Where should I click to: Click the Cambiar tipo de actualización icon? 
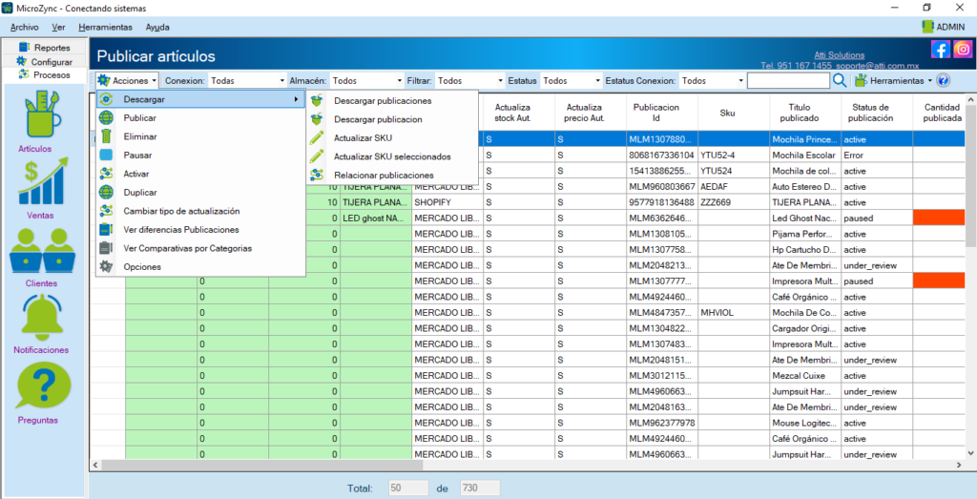click(x=107, y=211)
